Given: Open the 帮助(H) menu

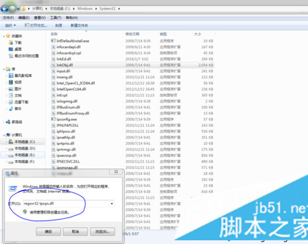Looking at the screenshot, I should [x=71, y=18].
